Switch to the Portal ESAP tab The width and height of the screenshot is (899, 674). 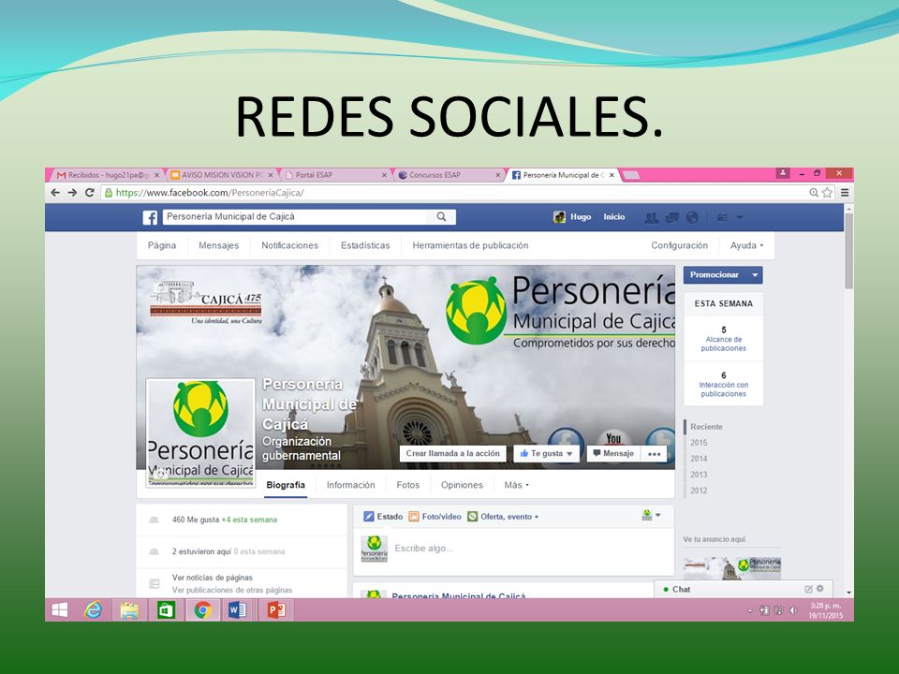point(335,175)
